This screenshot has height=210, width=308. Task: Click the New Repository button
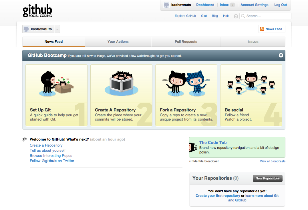(268, 178)
